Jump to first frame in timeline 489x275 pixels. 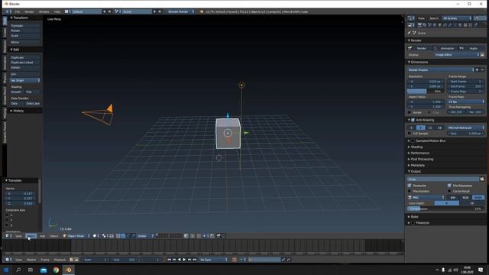(x=170, y=260)
